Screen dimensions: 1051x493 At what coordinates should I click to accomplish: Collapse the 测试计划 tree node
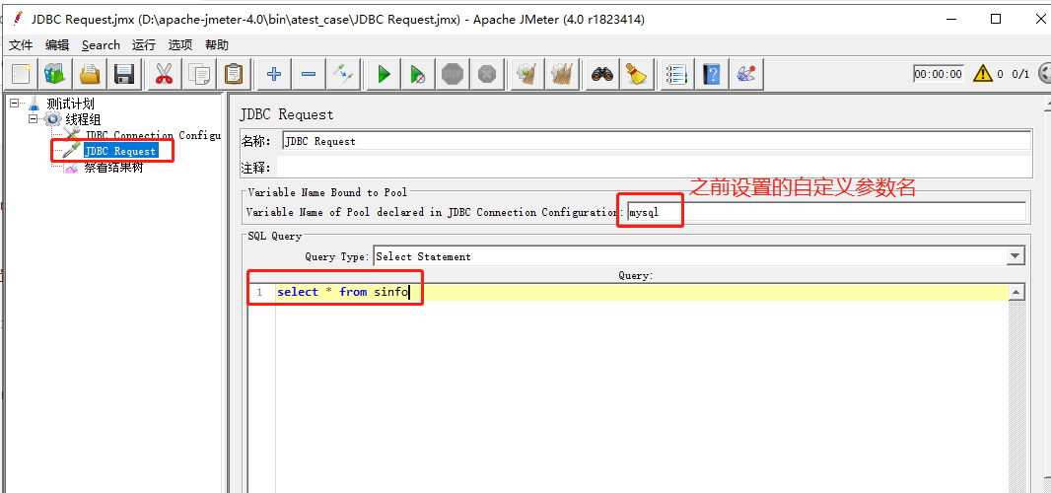14,104
